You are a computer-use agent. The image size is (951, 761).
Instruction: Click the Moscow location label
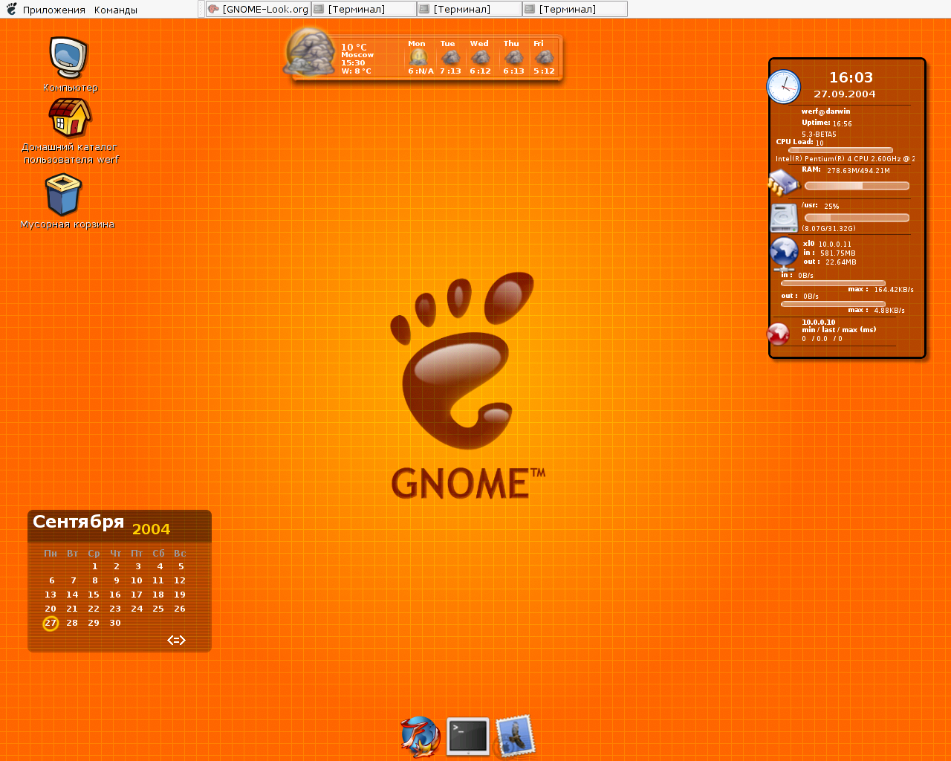coord(357,55)
